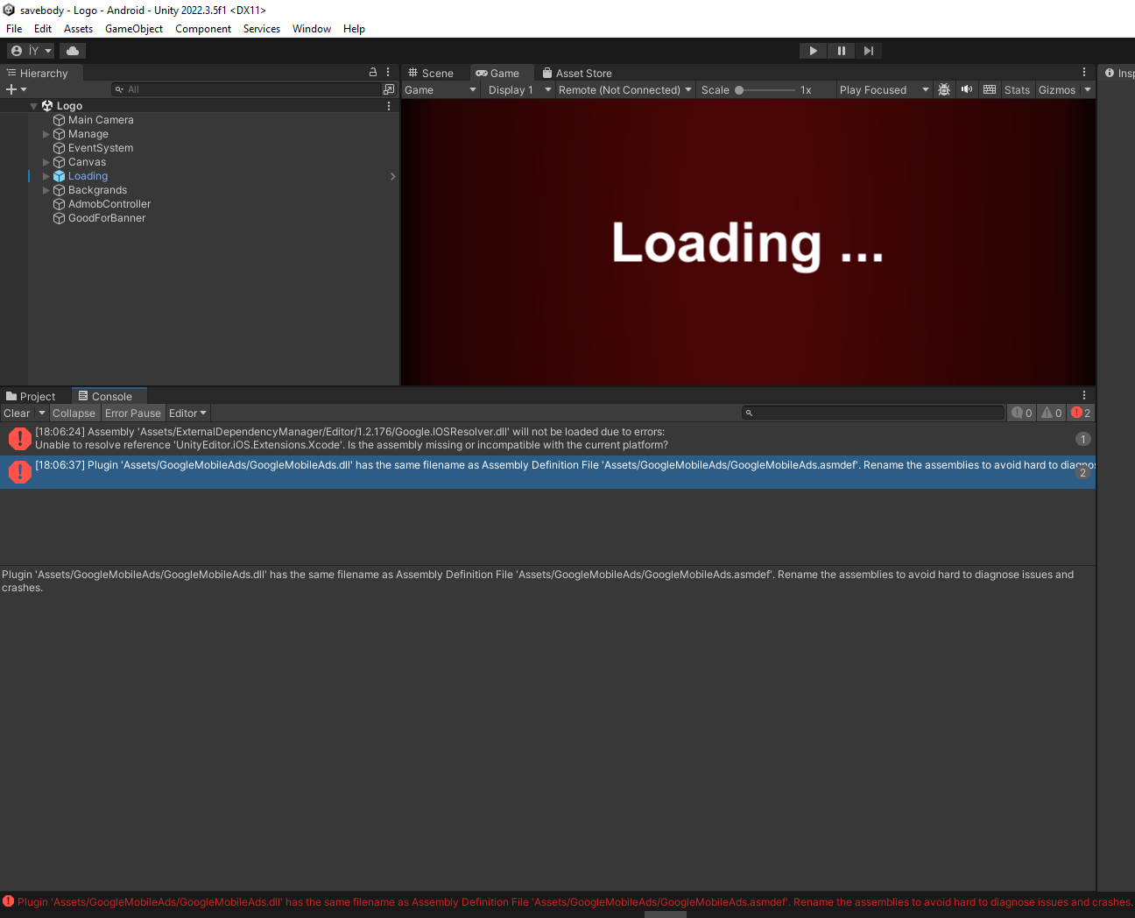Click the Main Camera cube icon
1135x918 pixels.
click(x=60, y=120)
